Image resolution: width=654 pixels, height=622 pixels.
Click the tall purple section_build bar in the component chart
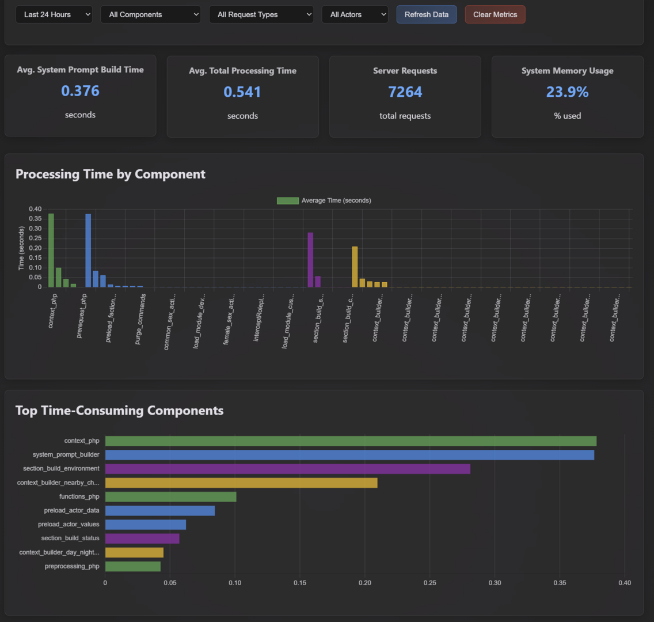click(310, 260)
